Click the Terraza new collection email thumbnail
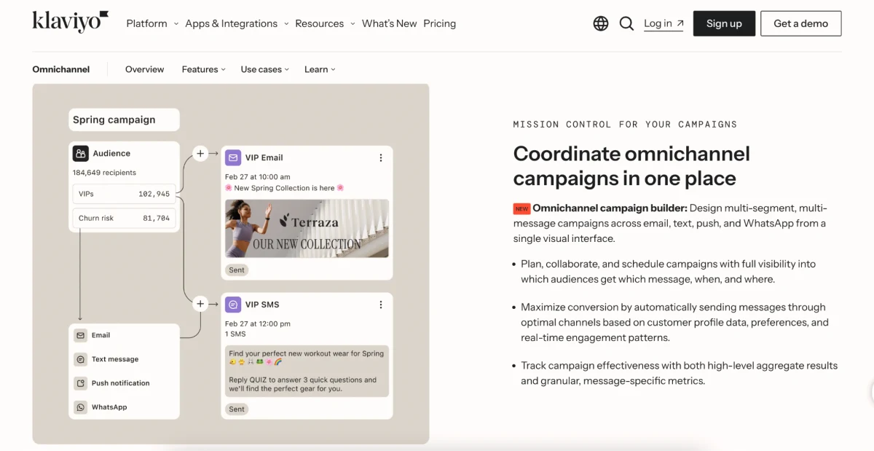 pos(307,228)
